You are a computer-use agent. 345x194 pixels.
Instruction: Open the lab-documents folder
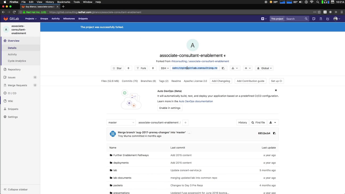pyautogui.click(x=122, y=178)
